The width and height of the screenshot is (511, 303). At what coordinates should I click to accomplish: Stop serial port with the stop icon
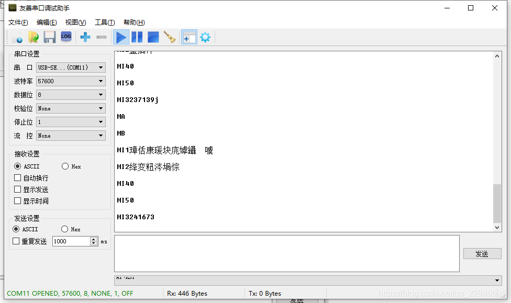click(x=153, y=37)
